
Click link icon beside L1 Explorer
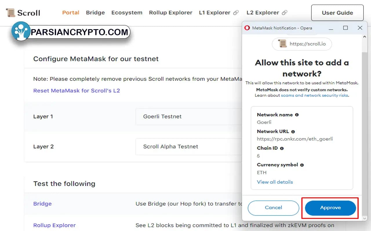pos(236,13)
